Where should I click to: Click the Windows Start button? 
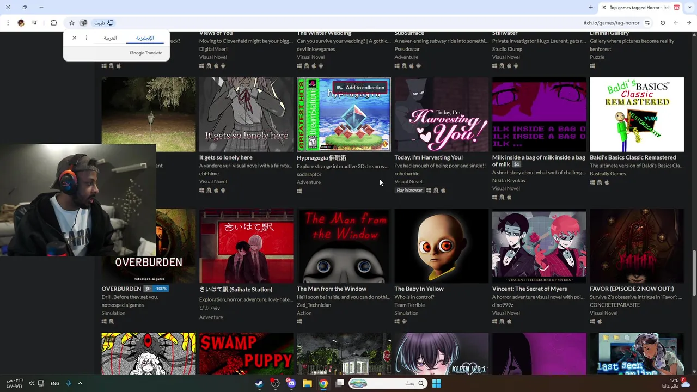pos(436,383)
